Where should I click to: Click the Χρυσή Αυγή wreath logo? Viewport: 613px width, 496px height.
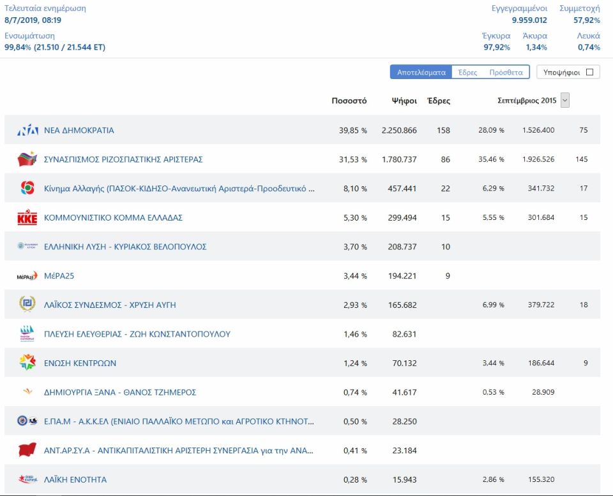(x=27, y=303)
